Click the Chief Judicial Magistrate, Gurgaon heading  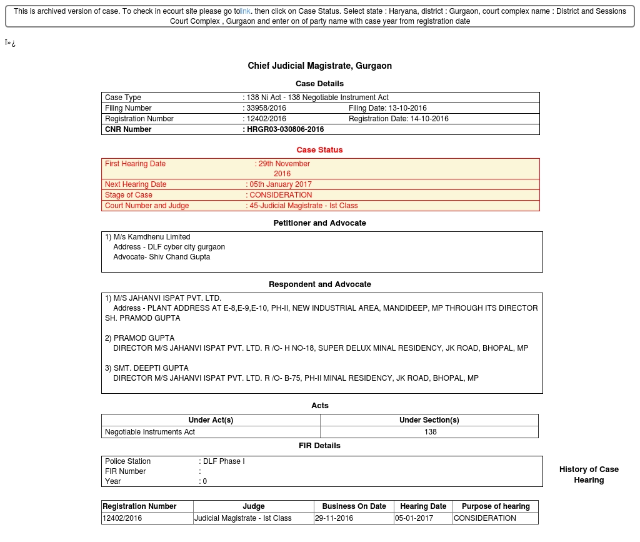coord(319,66)
